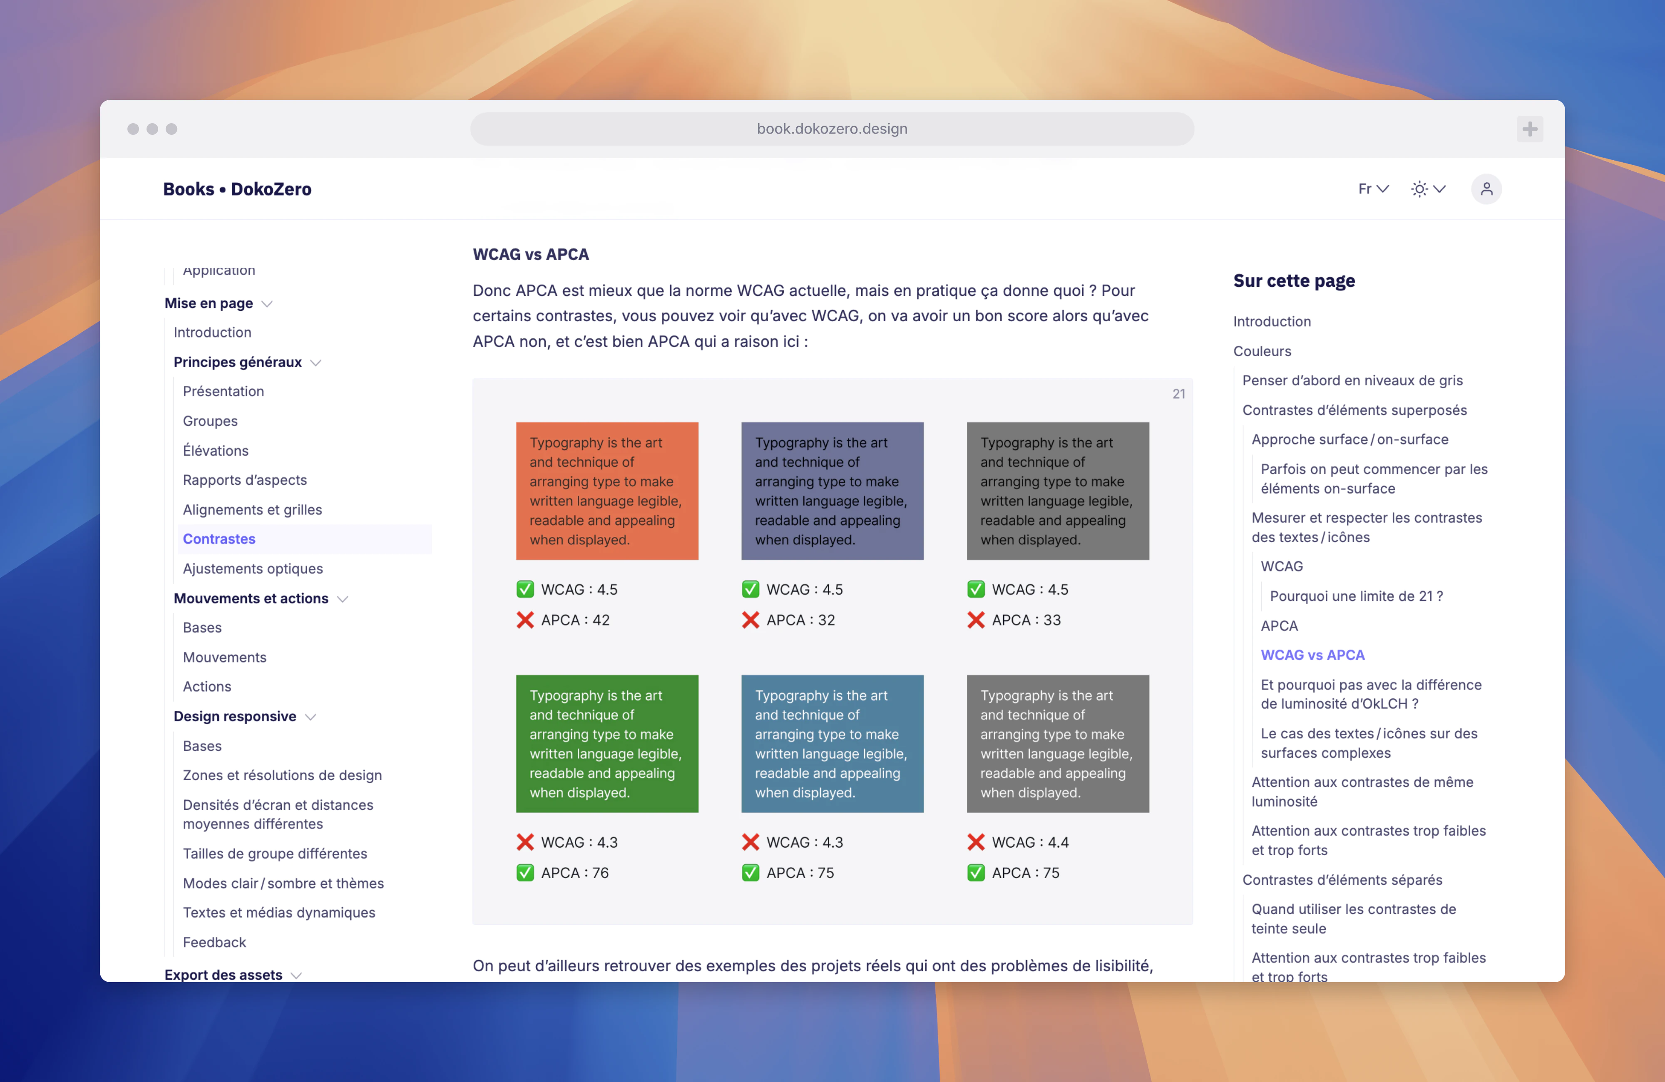Viewport: 1665px width, 1082px height.
Task: Open the Rapports d'aspects page
Action: click(245, 480)
